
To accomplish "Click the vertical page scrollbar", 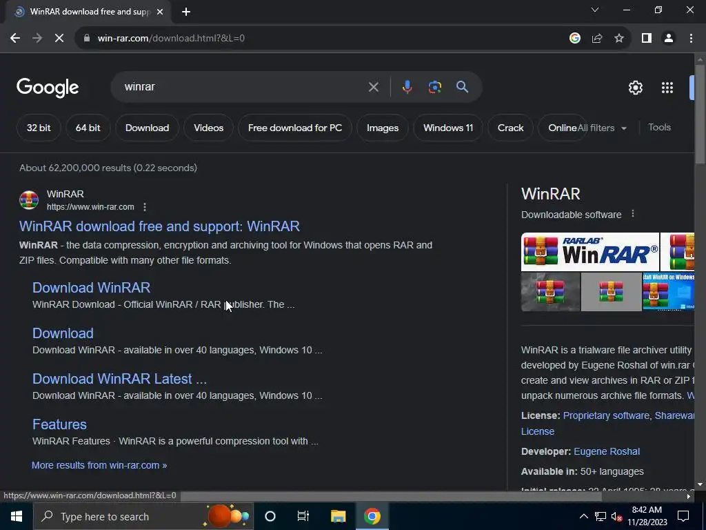I will 700,115.
